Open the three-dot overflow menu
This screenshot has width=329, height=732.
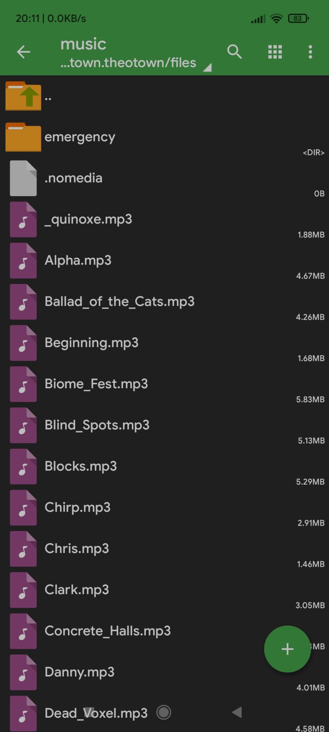(x=310, y=52)
